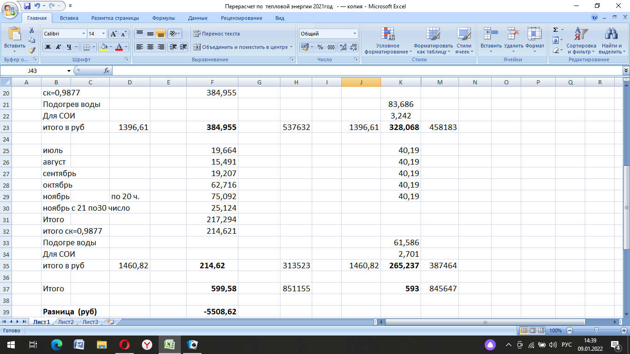
Task: Expand the Общий number format dropdown
Action: pyautogui.click(x=355, y=34)
